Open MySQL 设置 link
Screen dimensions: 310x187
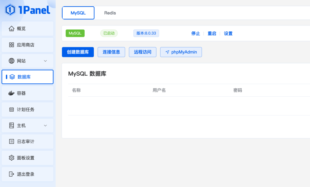228,33
